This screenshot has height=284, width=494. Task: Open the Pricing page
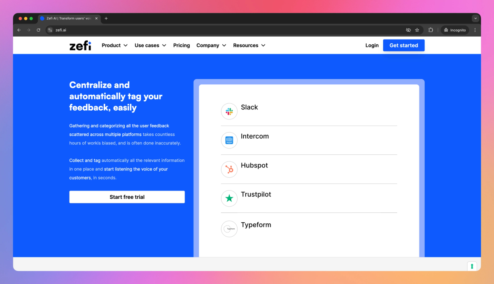(x=182, y=45)
